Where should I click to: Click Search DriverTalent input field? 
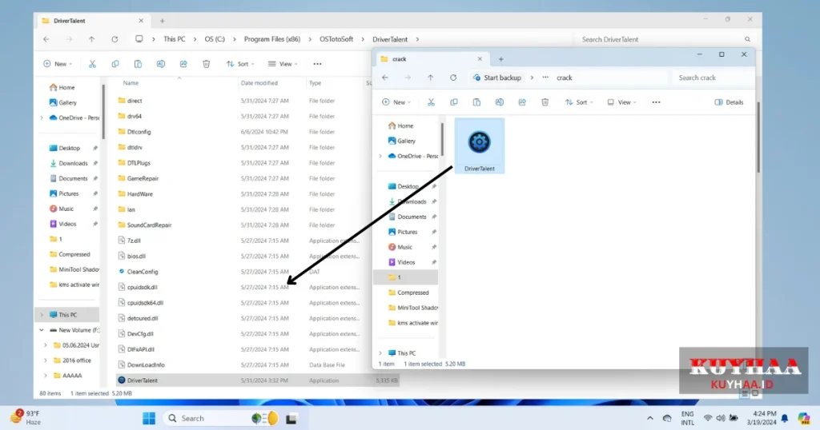[664, 39]
